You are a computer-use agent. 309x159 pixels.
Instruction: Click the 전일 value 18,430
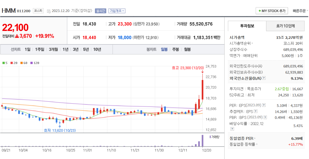pos(89,24)
